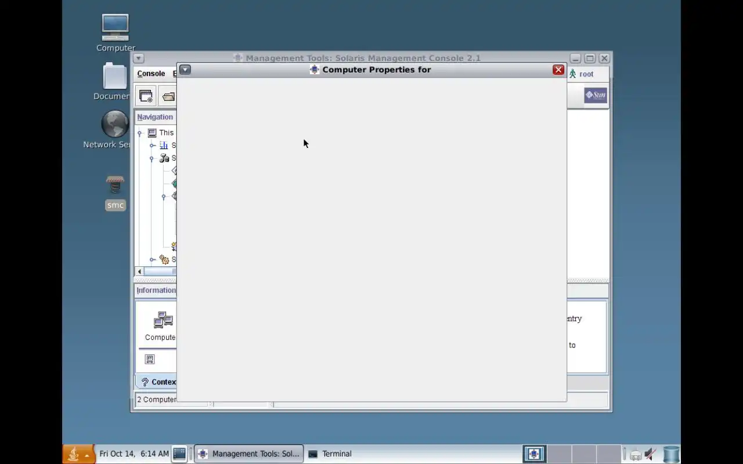Collapse the System Configuration tree node
743x464 pixels.
click(152, 158)
